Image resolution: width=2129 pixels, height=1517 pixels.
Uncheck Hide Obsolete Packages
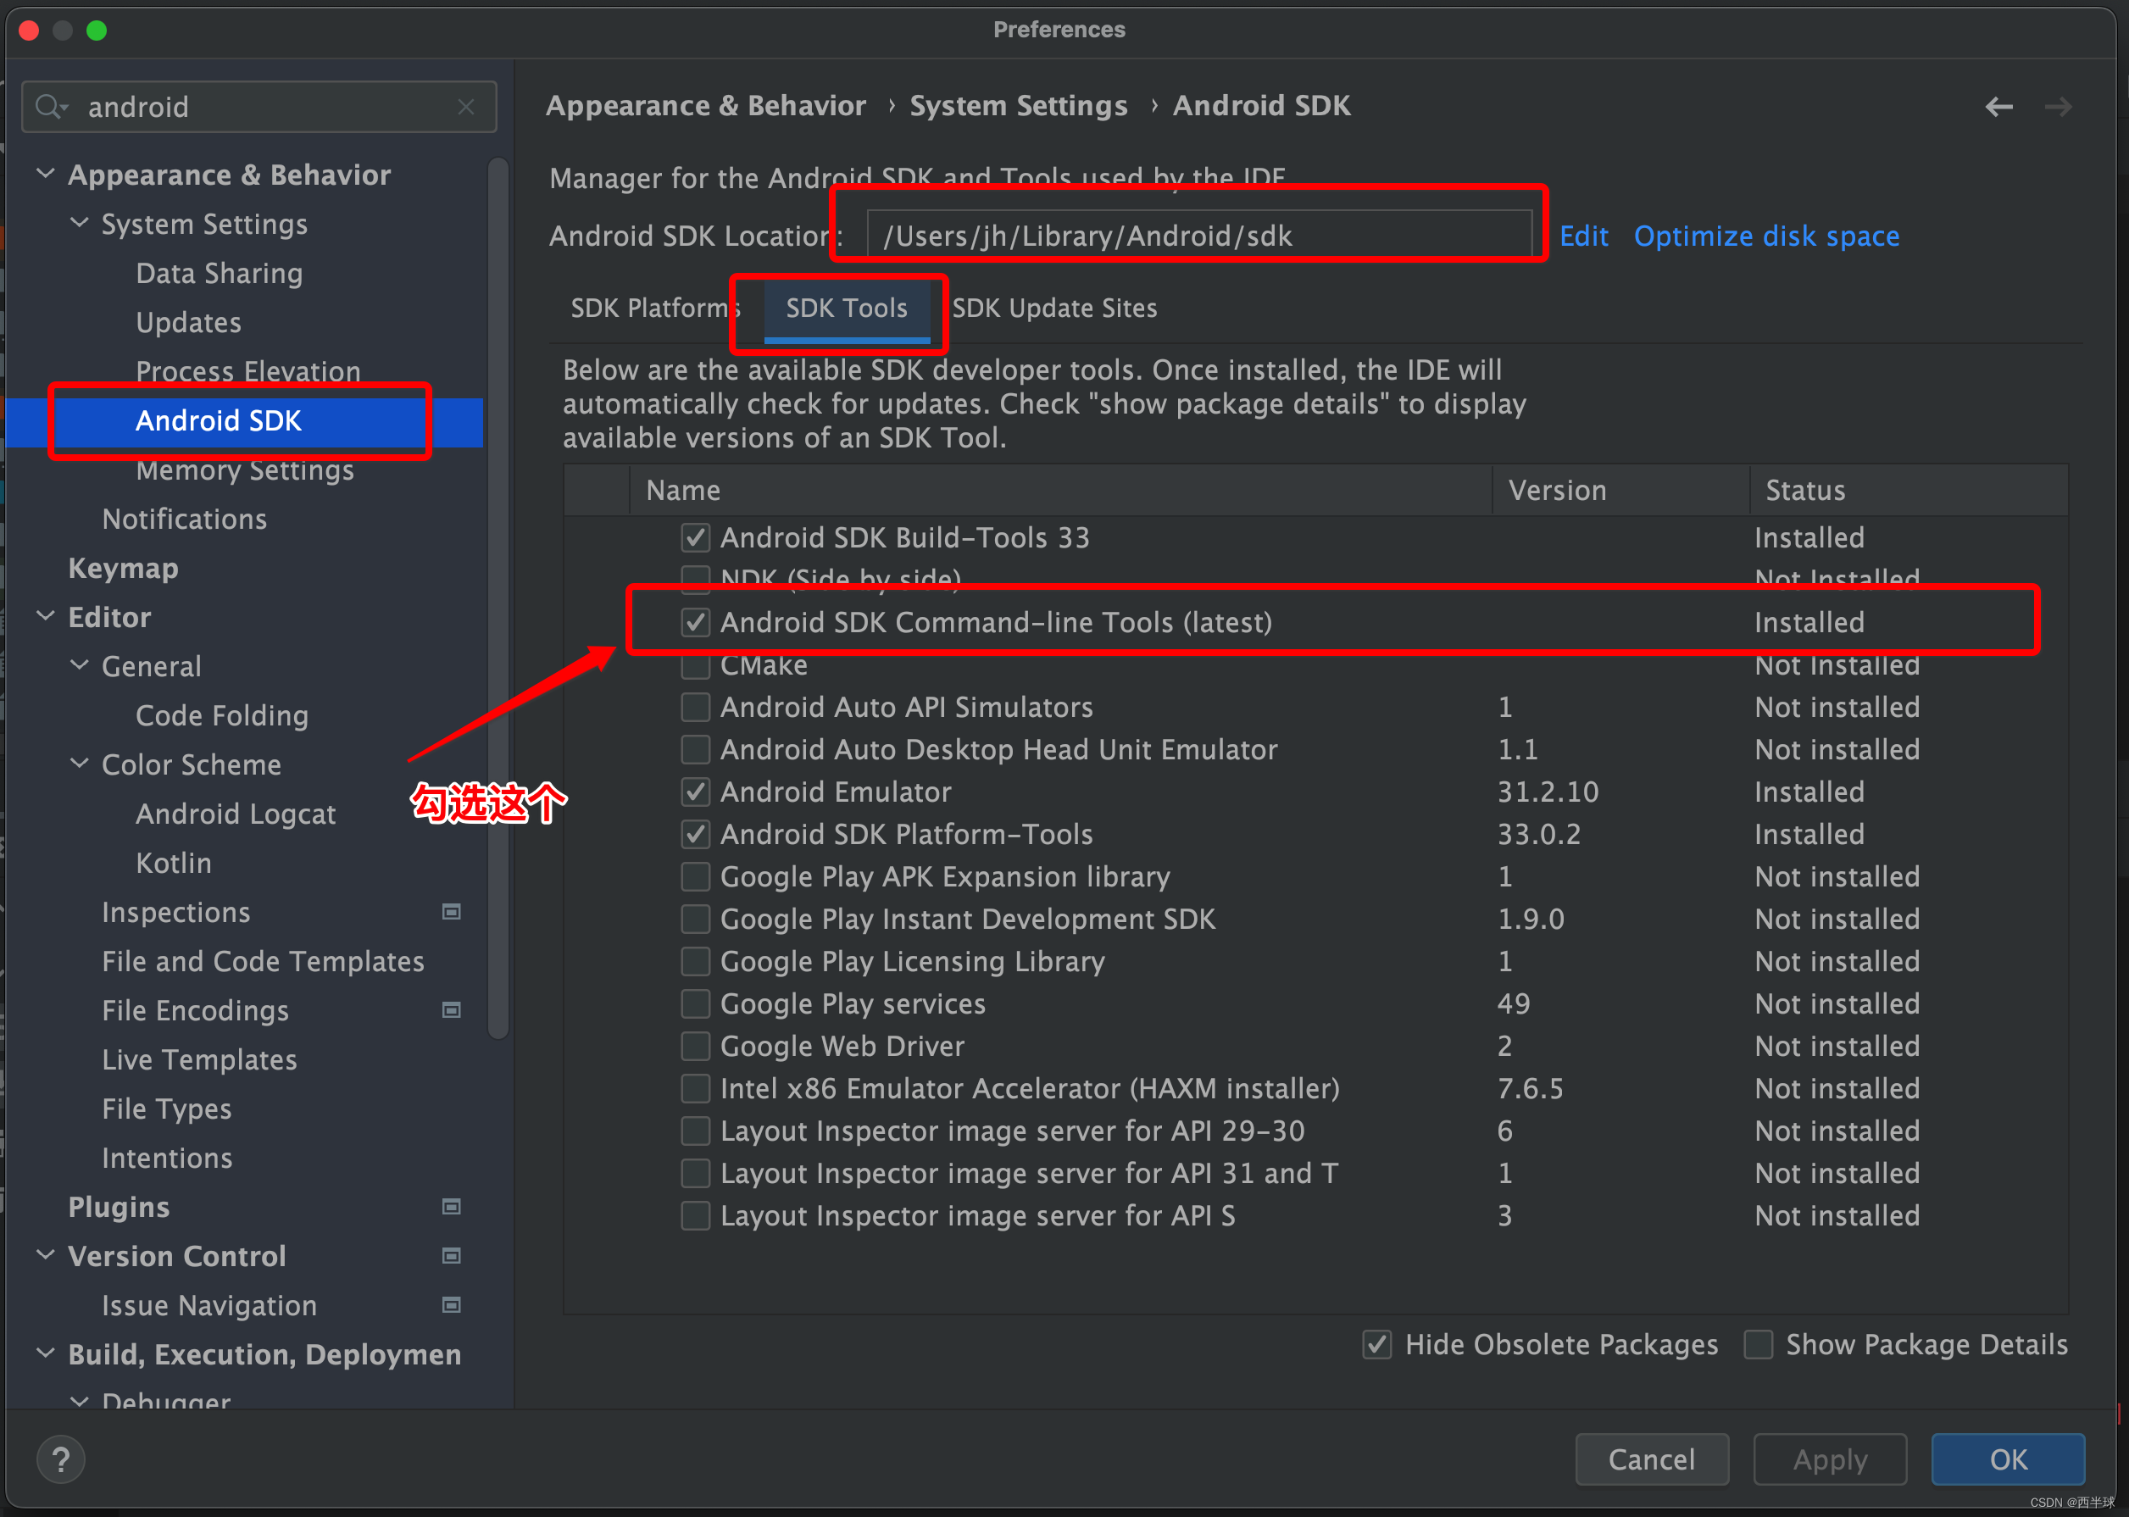(1377, 1344)
